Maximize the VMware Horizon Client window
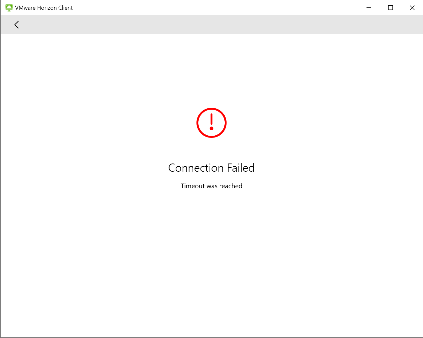423x338 pixels. tap(390, 8)
